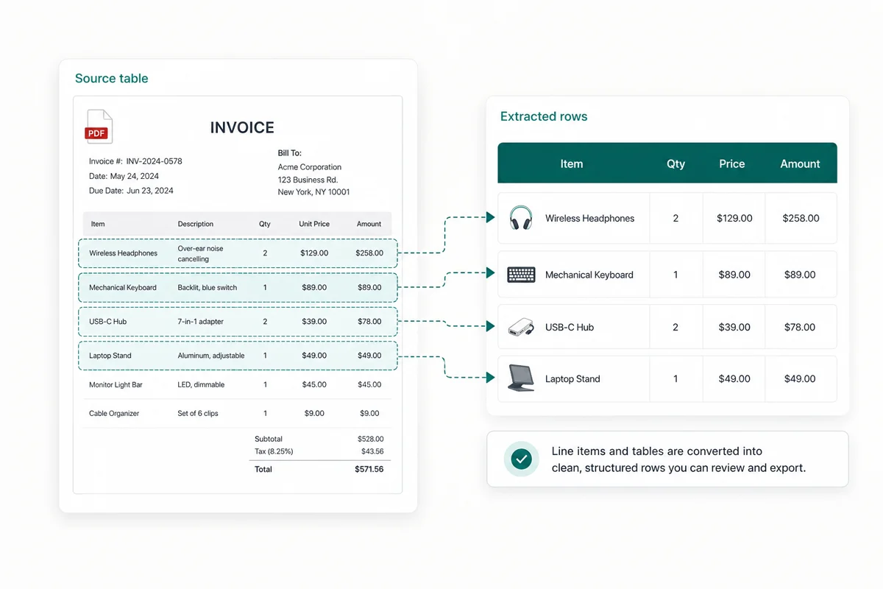
Task: Click Over-ear noise cancelling description
Action: [x=200, y=253]
